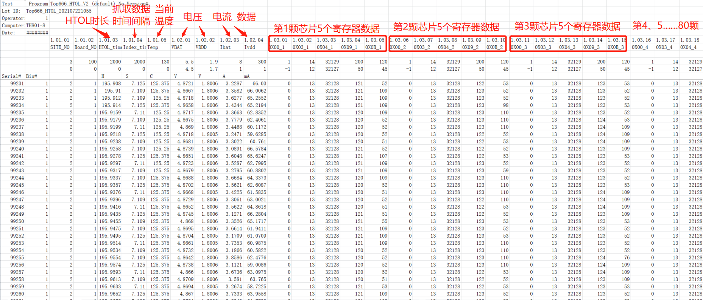This screenshot has height=300, width=703.
Task: Click register value 107 in row 99241
Action: (383, 156)
